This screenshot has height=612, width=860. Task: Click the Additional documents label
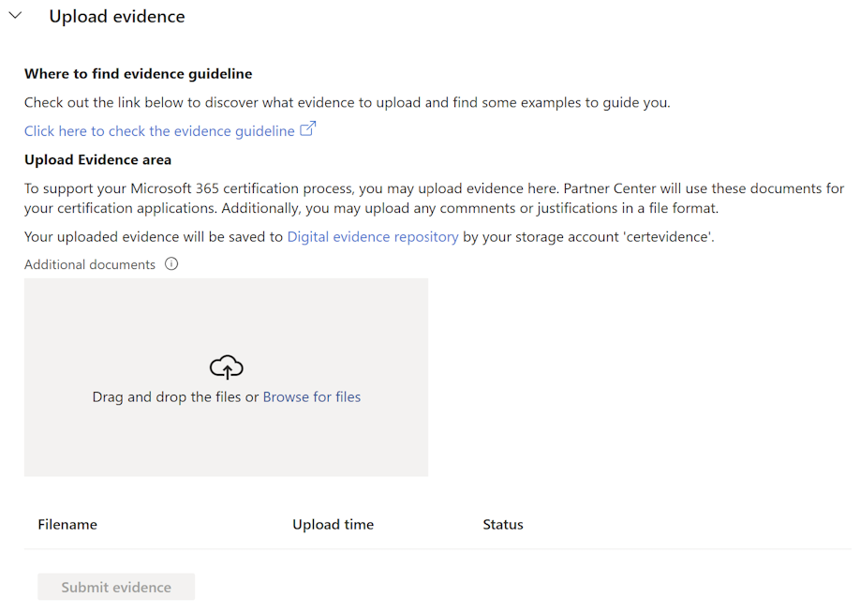(90, 264)
